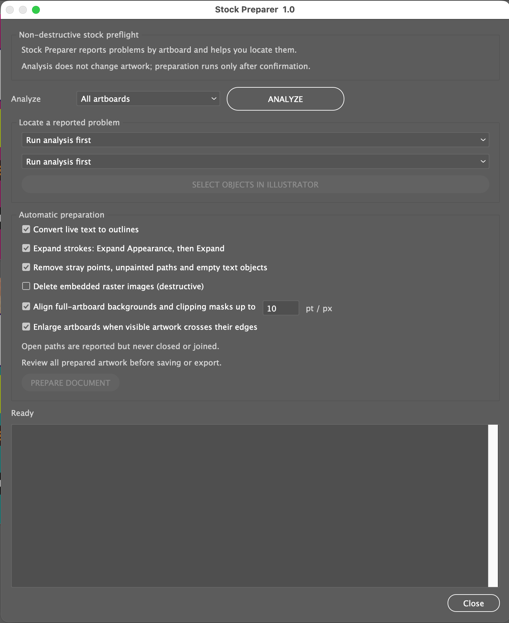
Task: Click the 'Analyze' field label
Action: pyautogui.click(x=26, y=99)
